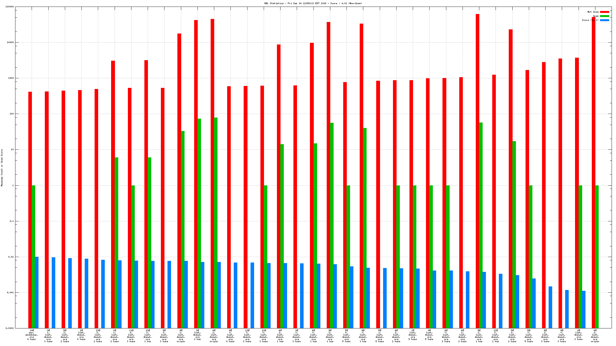This screenshot has width=616, height=346.
Task: Click the 'Score (0..1)' legend text
Action: point(590,20)
